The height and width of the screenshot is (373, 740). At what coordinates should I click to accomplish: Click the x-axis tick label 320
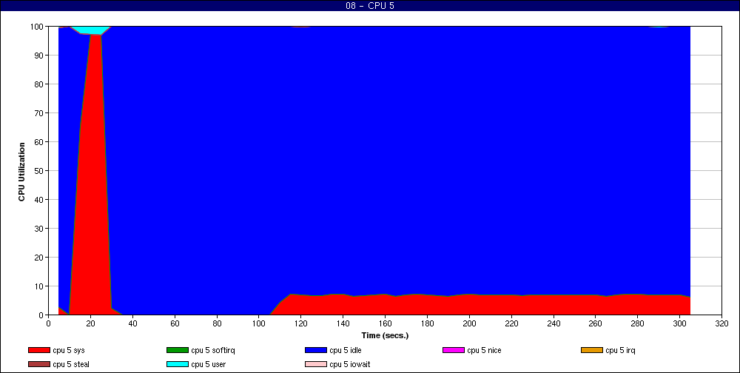722,323
